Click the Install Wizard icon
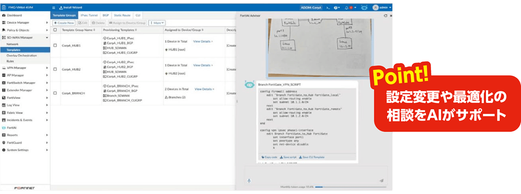 click(61, 7)
